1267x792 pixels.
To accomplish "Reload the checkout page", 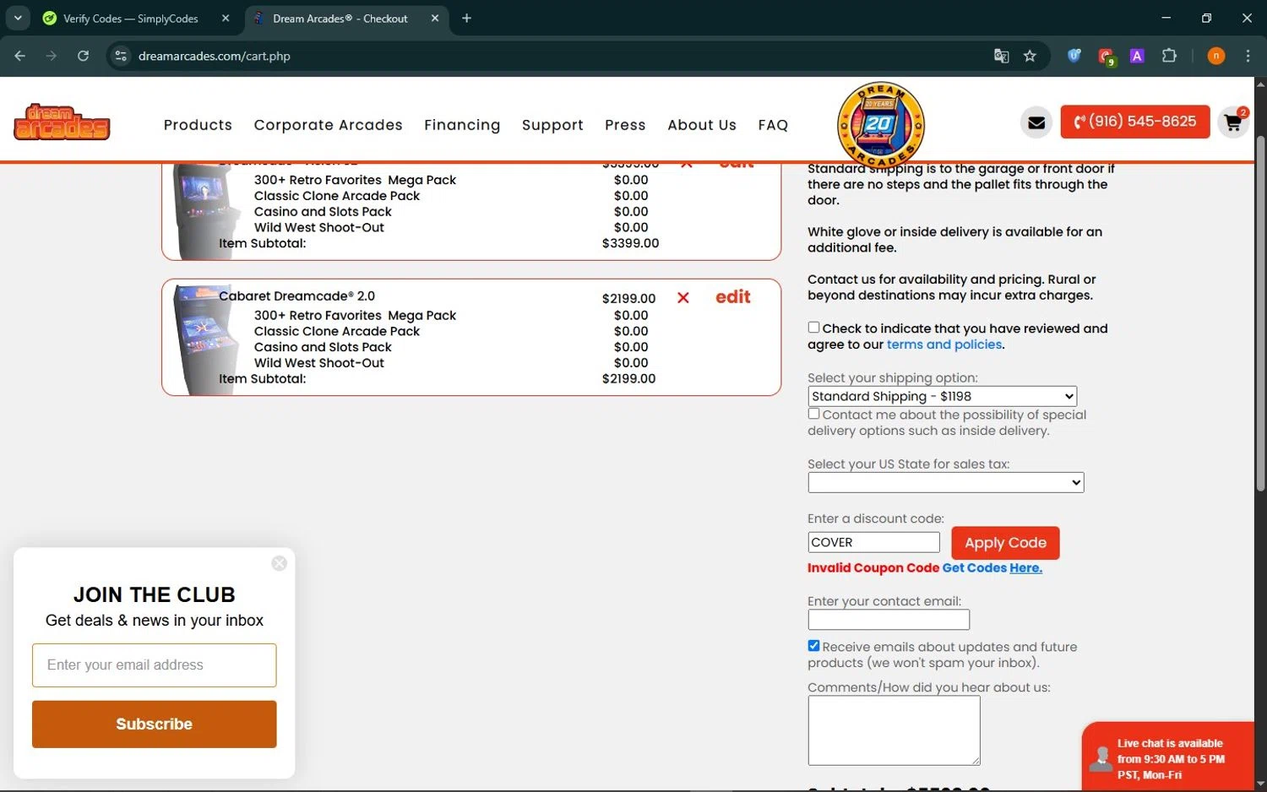I will [x=83, y=56].
